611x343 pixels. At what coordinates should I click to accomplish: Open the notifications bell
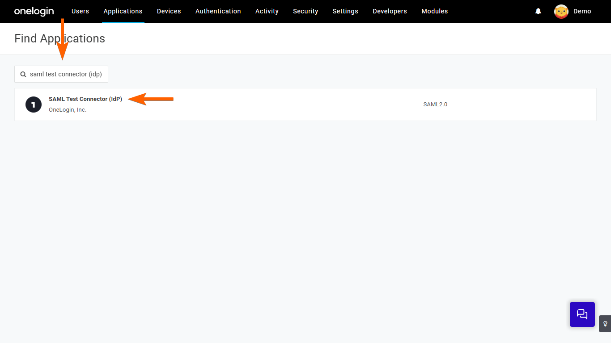[x=538, y=11]
